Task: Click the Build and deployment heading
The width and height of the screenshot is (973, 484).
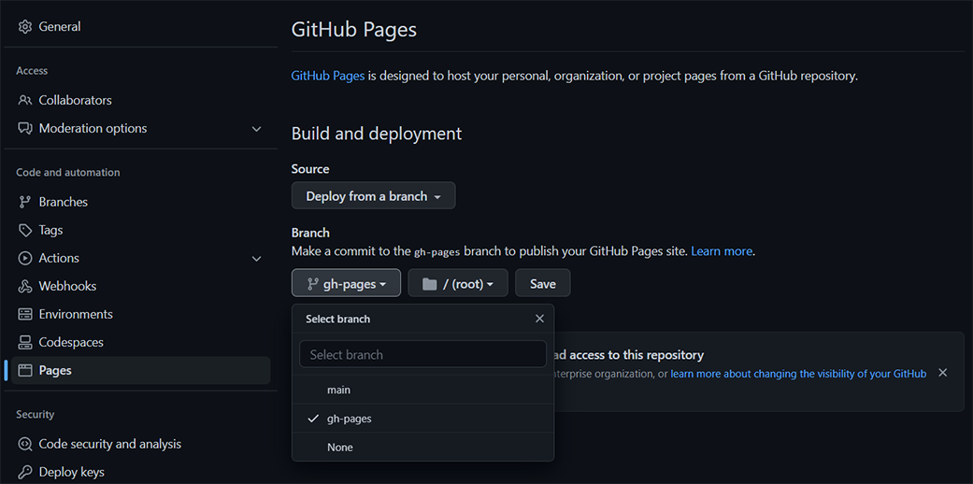Action: [x=377, y=134]
